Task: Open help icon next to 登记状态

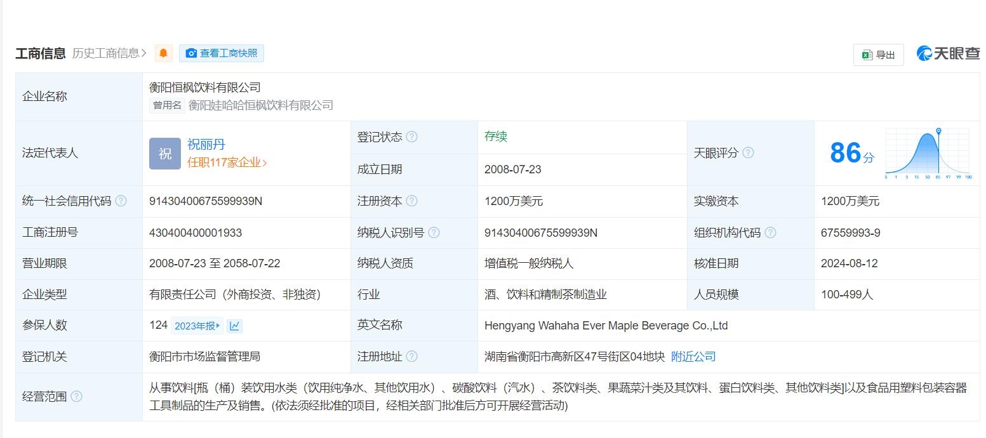Action: 412,137
